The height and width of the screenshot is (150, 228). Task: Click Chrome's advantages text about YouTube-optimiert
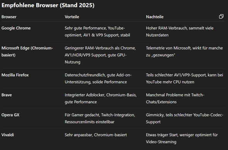click(x=97, y=32)
